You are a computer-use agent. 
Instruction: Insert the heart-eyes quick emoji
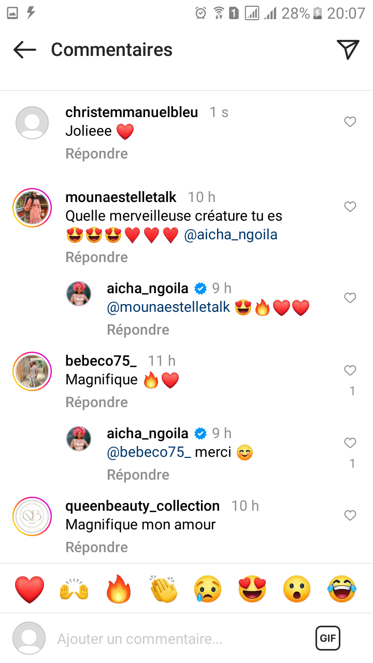[252, 589]
